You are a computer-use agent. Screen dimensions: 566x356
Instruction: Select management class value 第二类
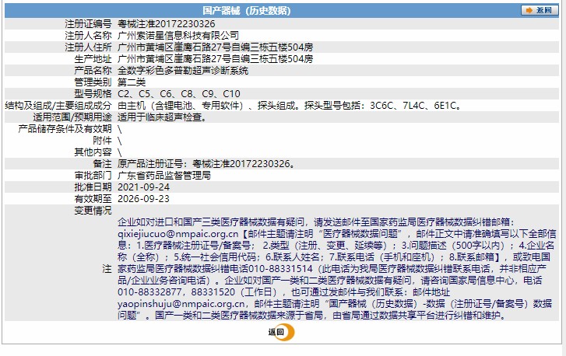[x=132, y=82]
